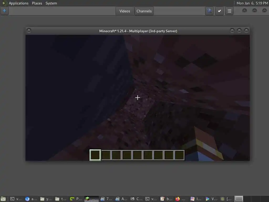This screenshot has height=202, width=269.
Task: Switch to the Channels tab
Action: [x=144, y=11]
